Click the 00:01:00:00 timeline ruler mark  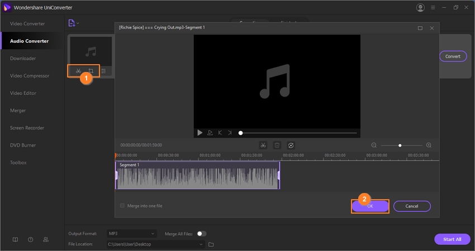coord(210,155)
